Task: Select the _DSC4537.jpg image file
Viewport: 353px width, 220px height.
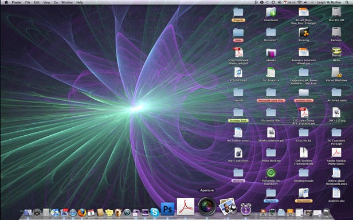Action: point(336,112)
